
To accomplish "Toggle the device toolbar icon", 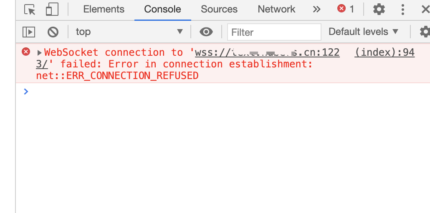I will click(x=52, y=9).
